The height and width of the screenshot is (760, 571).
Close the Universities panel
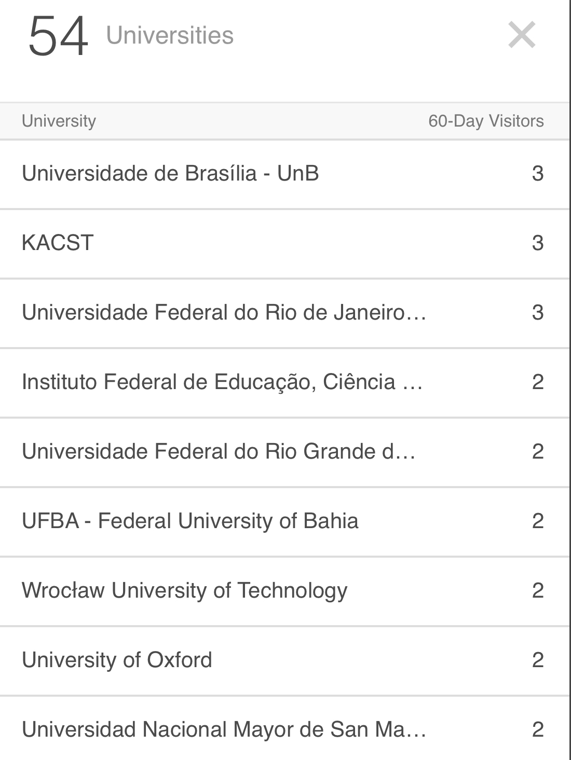pyautogui.click(x=521, y=35)
